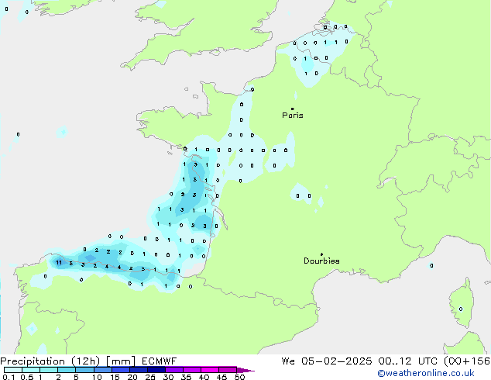Click the 0 value on Corsica island

click(x=461, y=309)
